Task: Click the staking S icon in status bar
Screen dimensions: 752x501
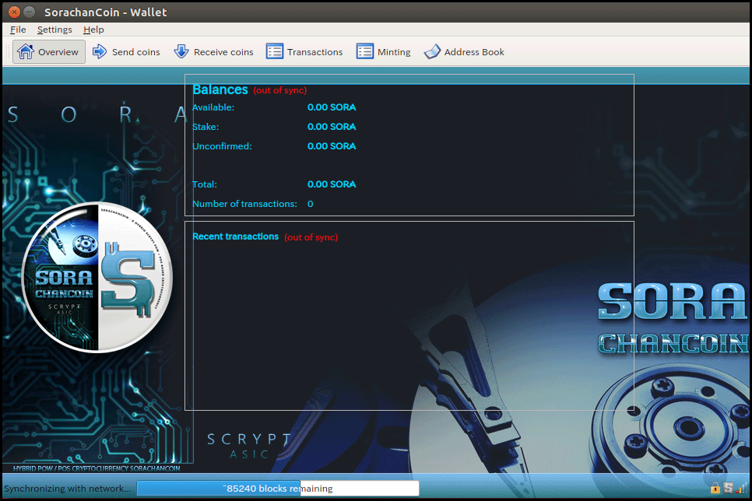Action: tap(728, 488)
